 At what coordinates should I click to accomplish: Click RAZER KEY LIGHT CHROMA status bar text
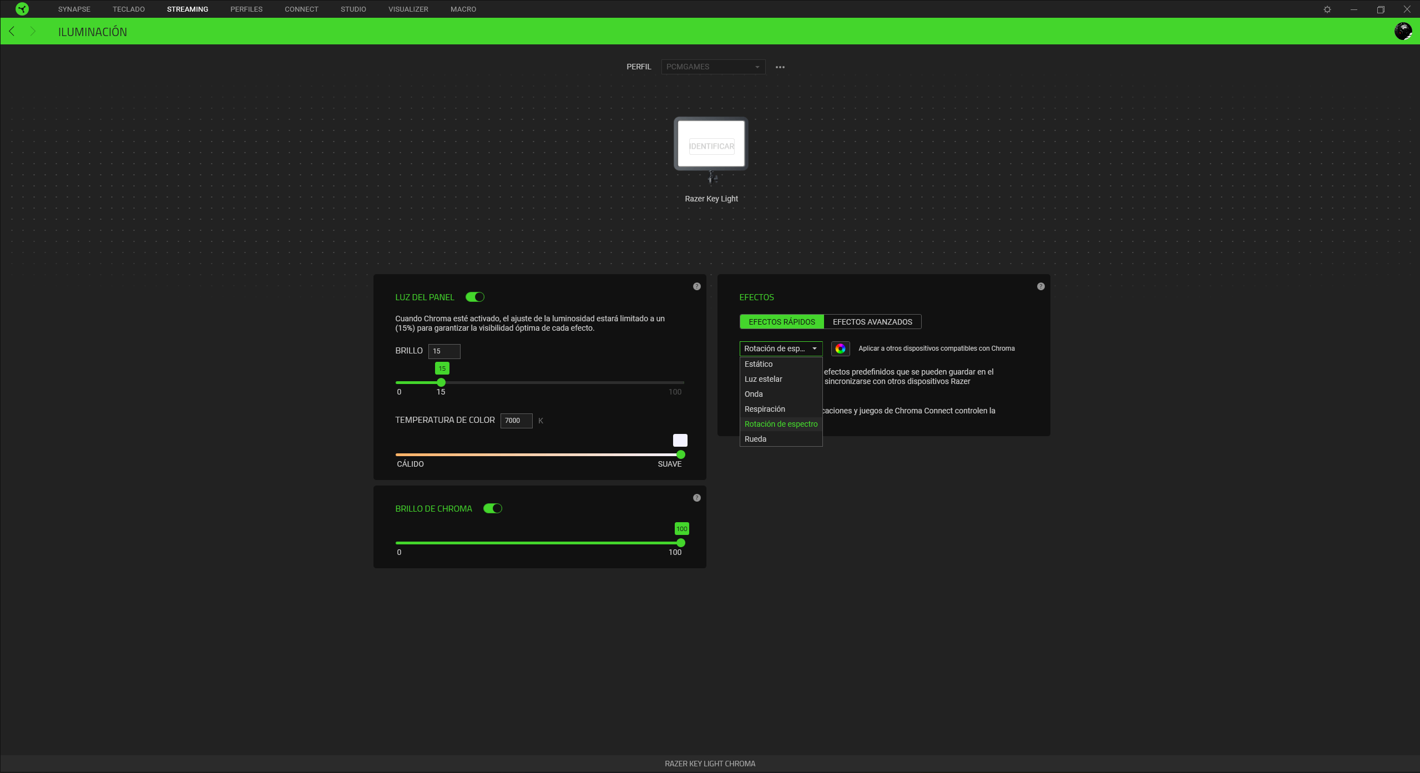coord(710,764)
